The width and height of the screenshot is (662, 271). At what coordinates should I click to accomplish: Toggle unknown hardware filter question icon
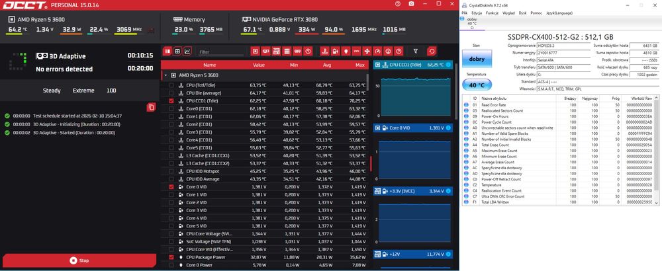click(308, 51)
